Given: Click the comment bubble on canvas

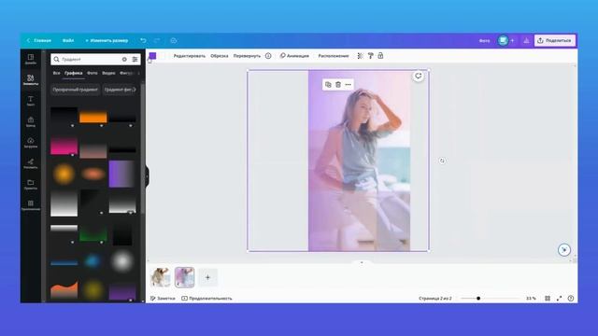Looking at the screenshot, I should point(419,77).
